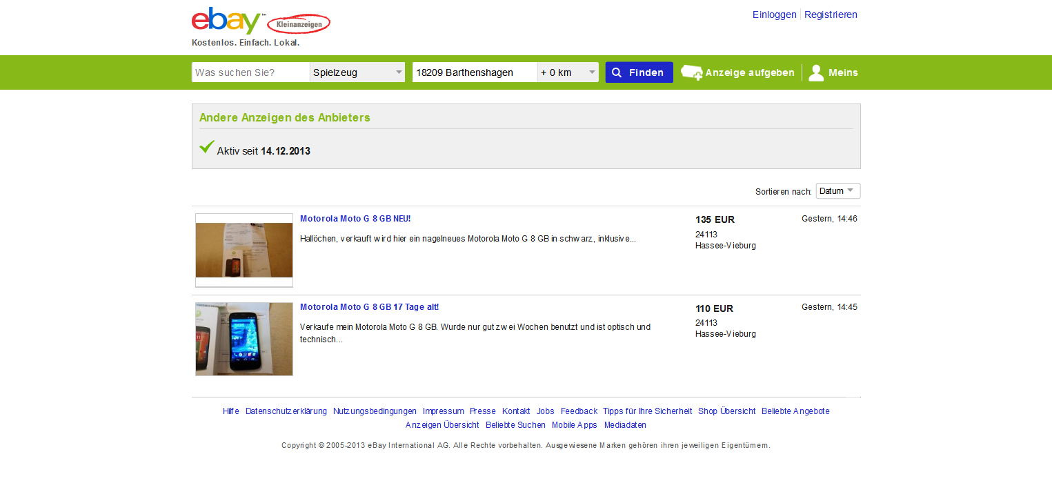Open 'Tipps für Ihre Sicherheit' footer link
The image size is (1052, 481).
648,411
